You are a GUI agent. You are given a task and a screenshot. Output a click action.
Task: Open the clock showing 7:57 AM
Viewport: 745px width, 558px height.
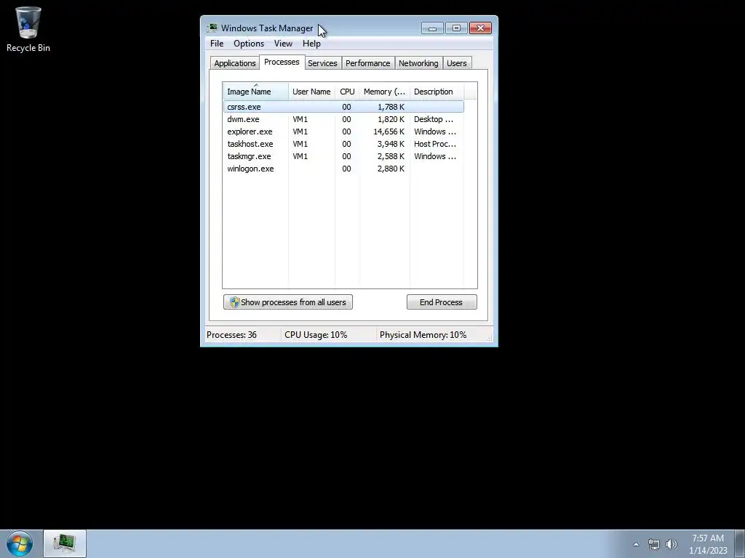(708, 544)
